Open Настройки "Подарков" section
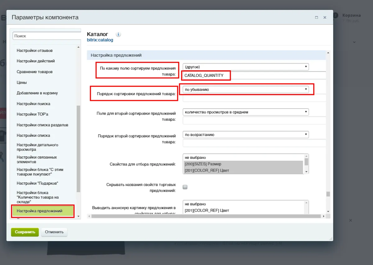373x265 pixels. [37, 183]
